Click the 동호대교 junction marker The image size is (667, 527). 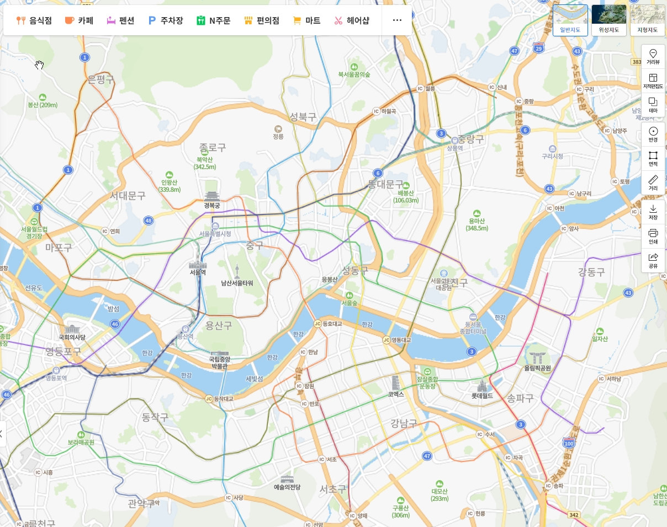point(317,324)
